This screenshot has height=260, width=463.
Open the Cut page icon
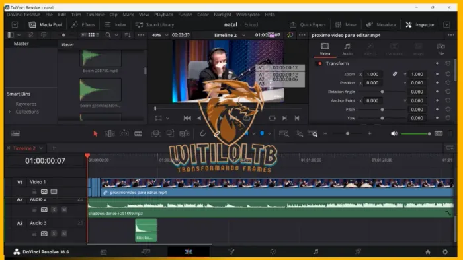pos(146,251)
